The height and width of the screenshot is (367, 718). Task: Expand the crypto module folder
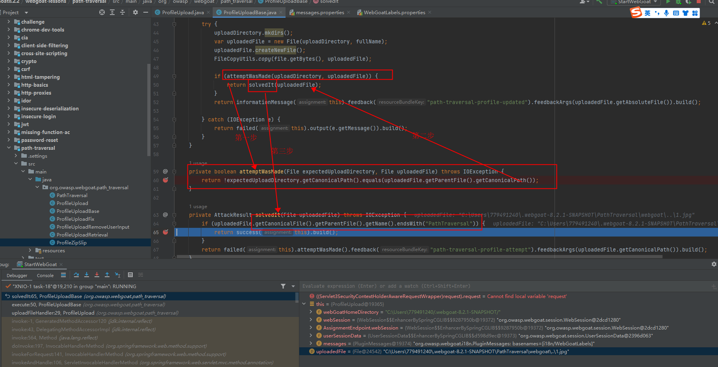[x=9, y=61]
